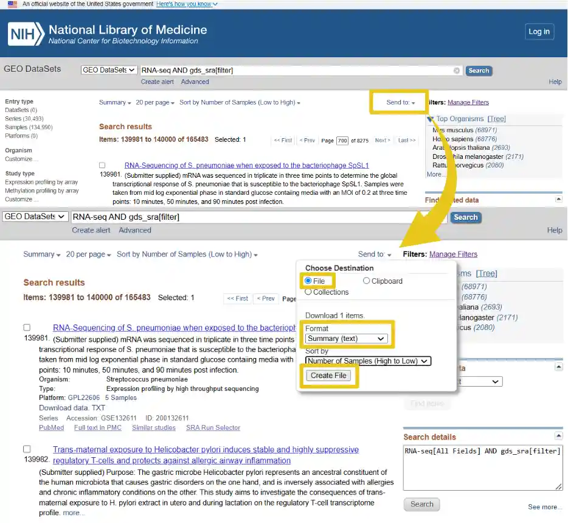568x523 pixels.
Task: Go to upper Prev page link
Action: click(307, 141)
